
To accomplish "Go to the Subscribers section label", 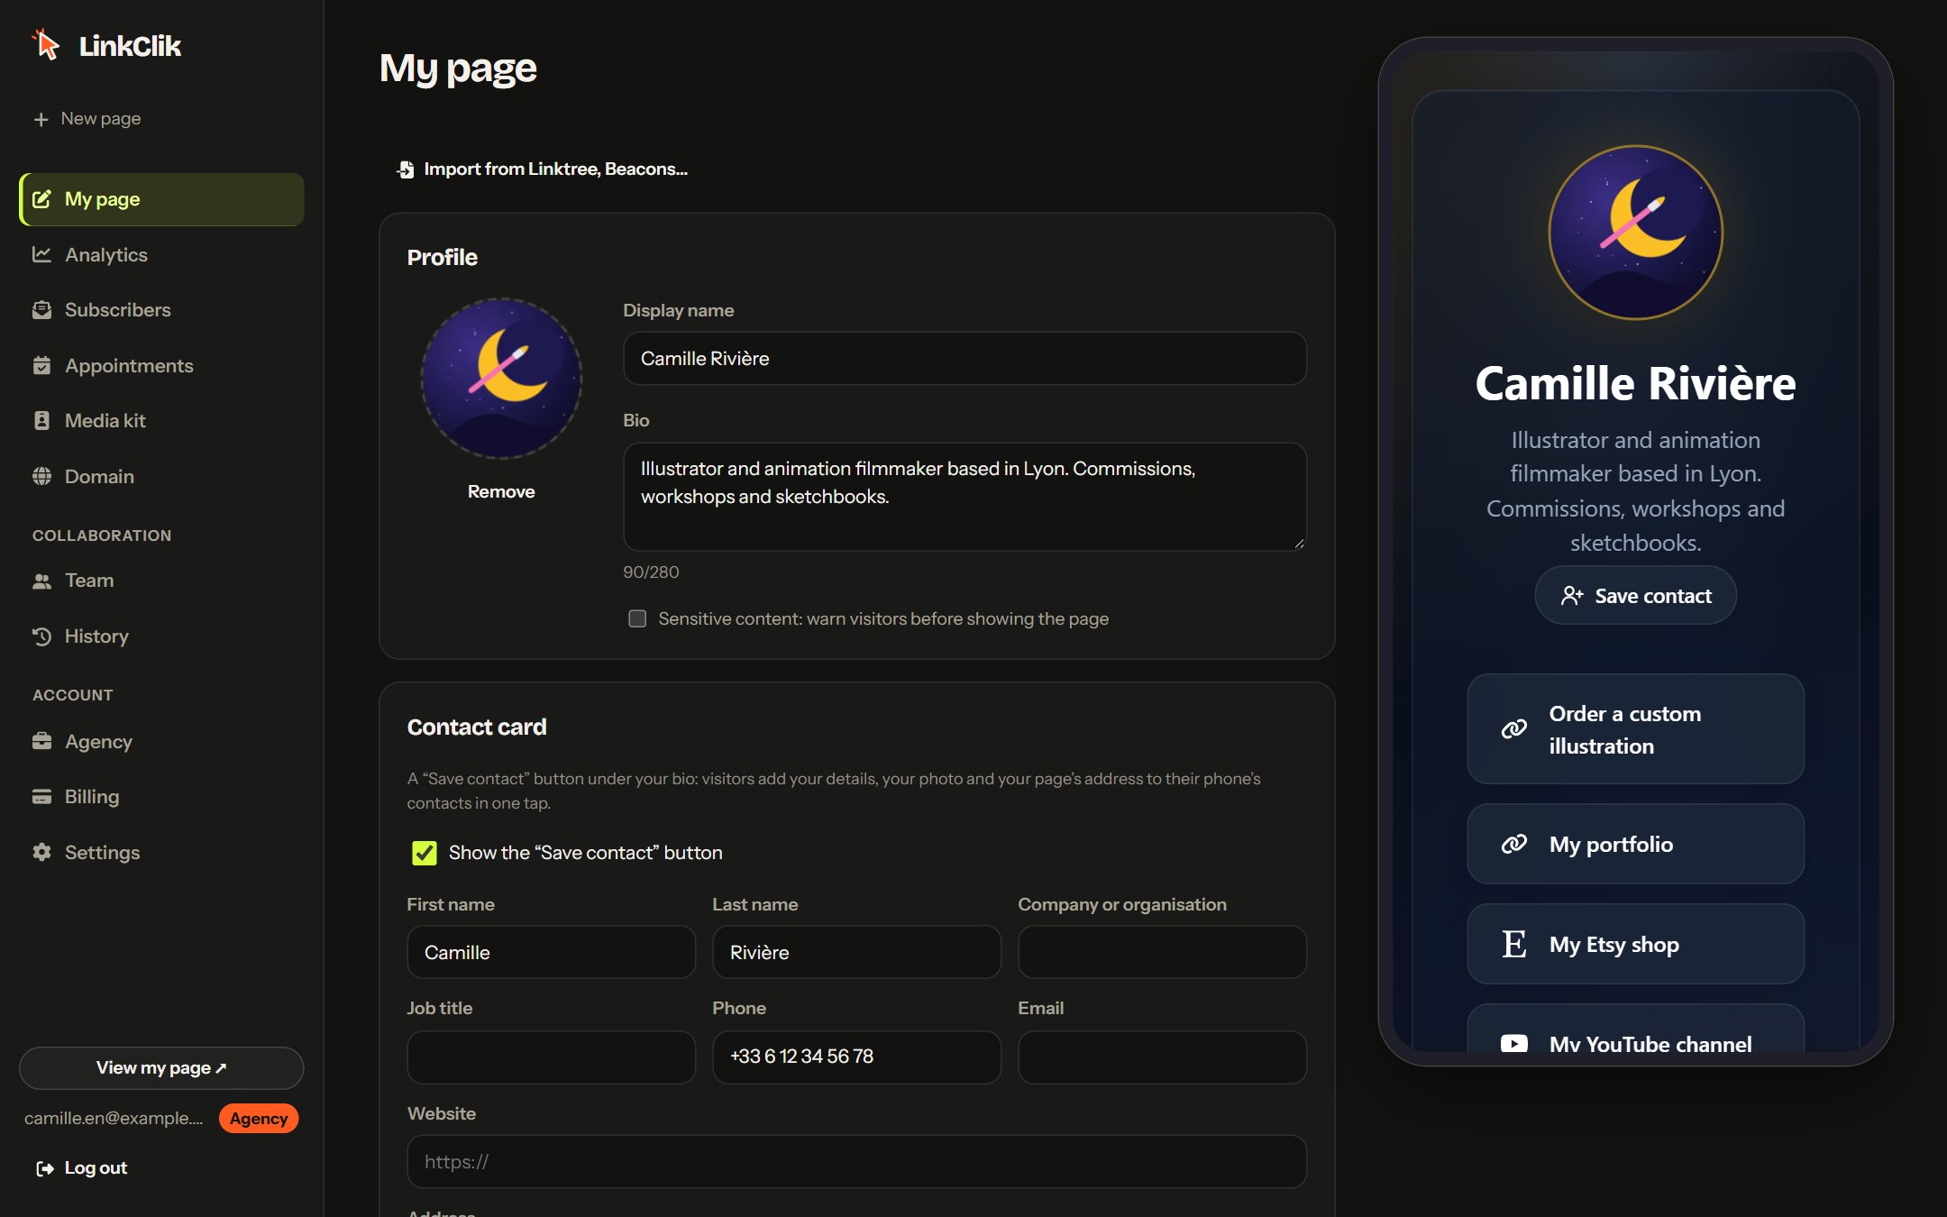I will click(118, 310).
